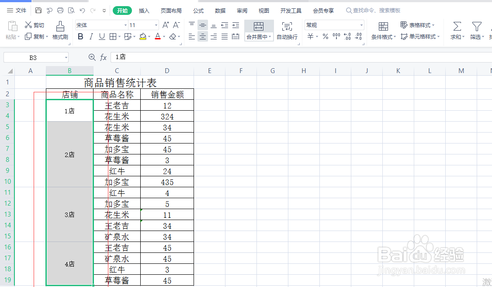This screenshot has width=492, height=287.
Task: Click the Insert Function fx icon
Action: [103, 57]
